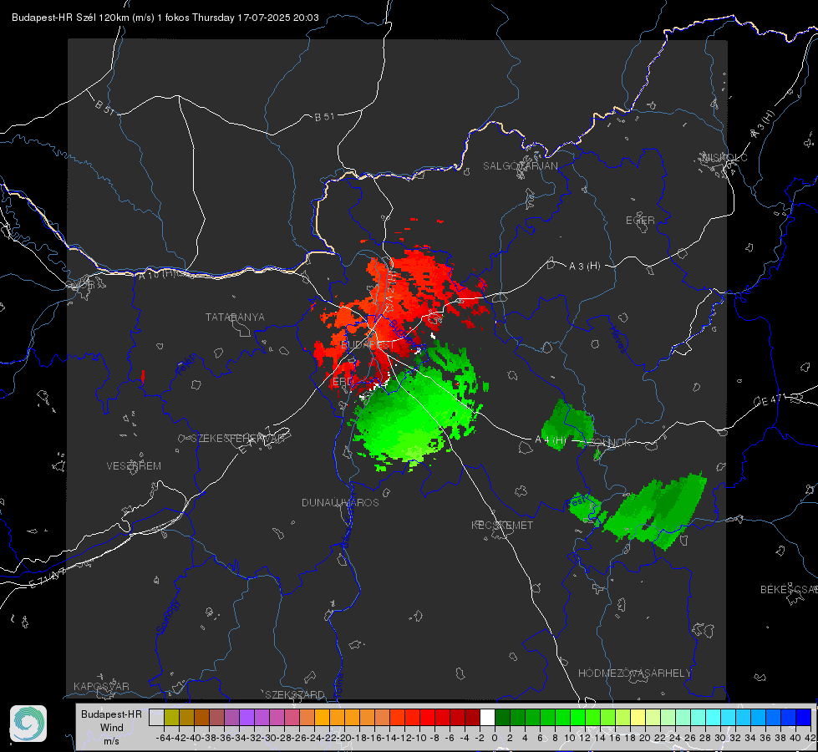This screenshot has height=752, width=818.
Task: Click the SALGÓTARJÁN city label
Action: point(520,166)
